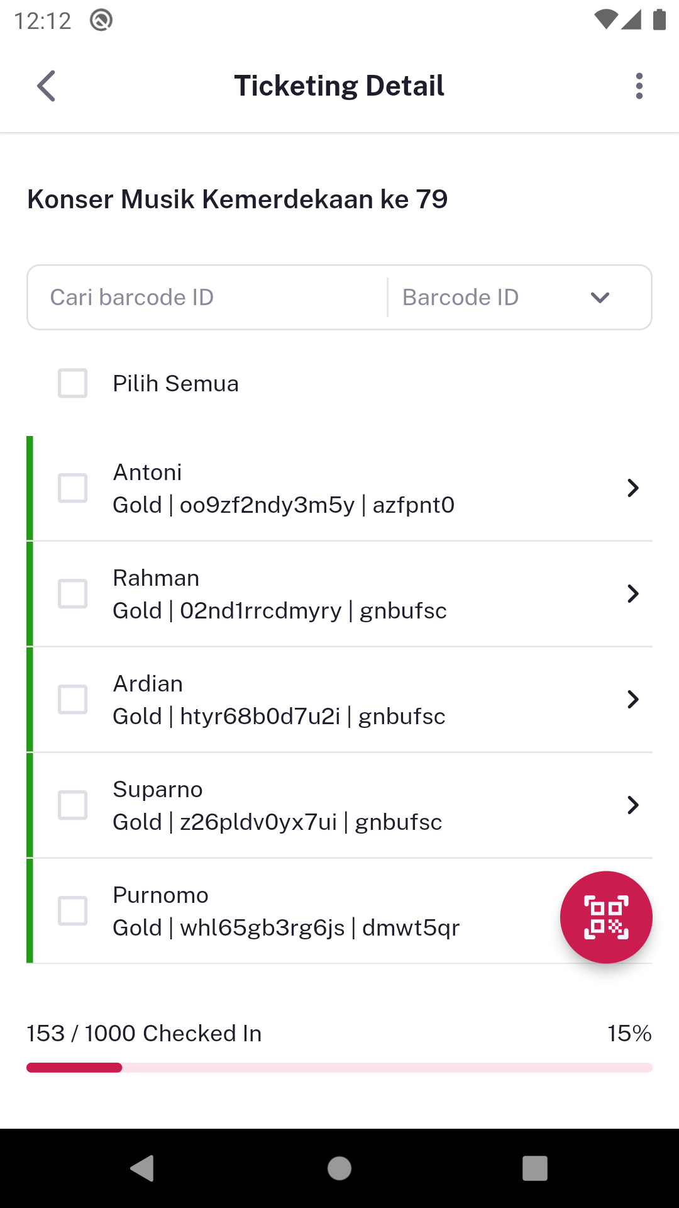This screenshot has height=1208, width=679.
Task: Tap Android home navigation button
Action: pyautogui.click(x=339, y=1168)
